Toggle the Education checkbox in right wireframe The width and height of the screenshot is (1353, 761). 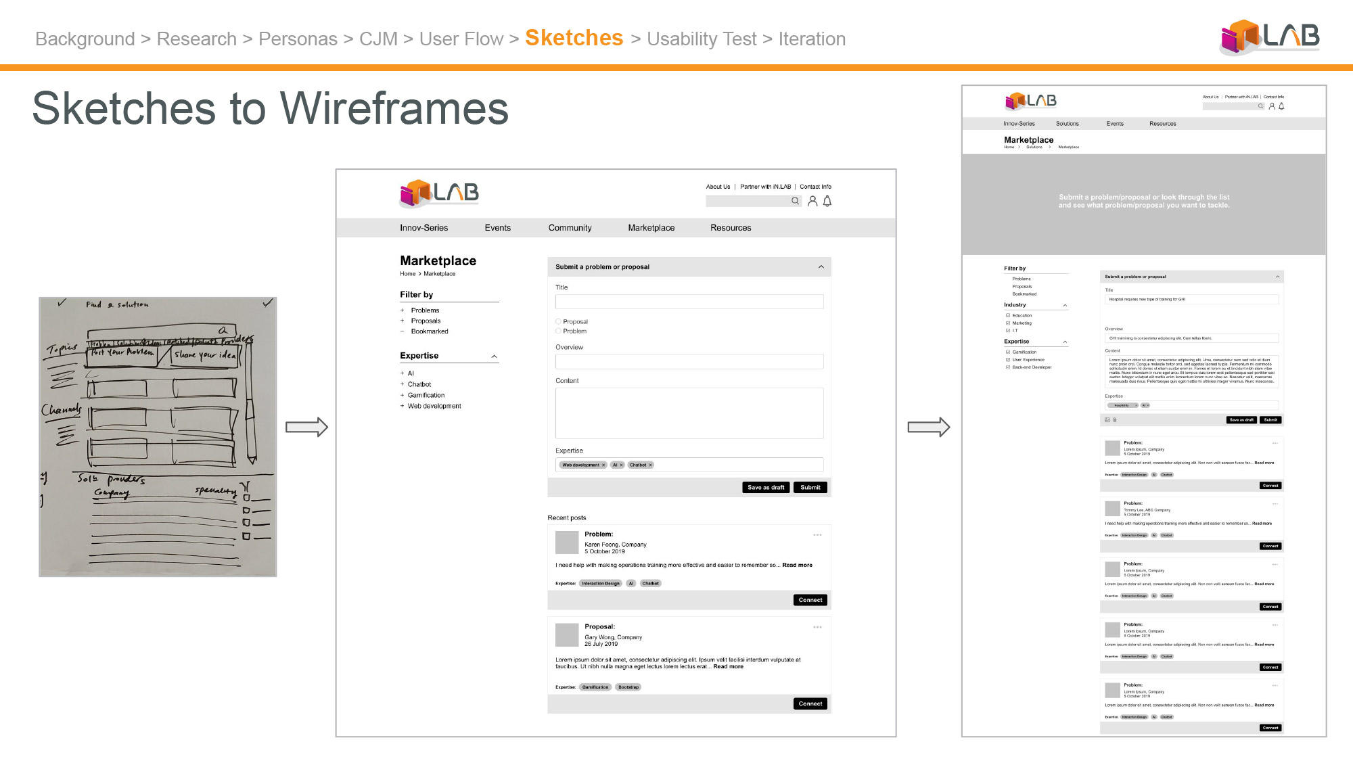[x=1008, y=316]
